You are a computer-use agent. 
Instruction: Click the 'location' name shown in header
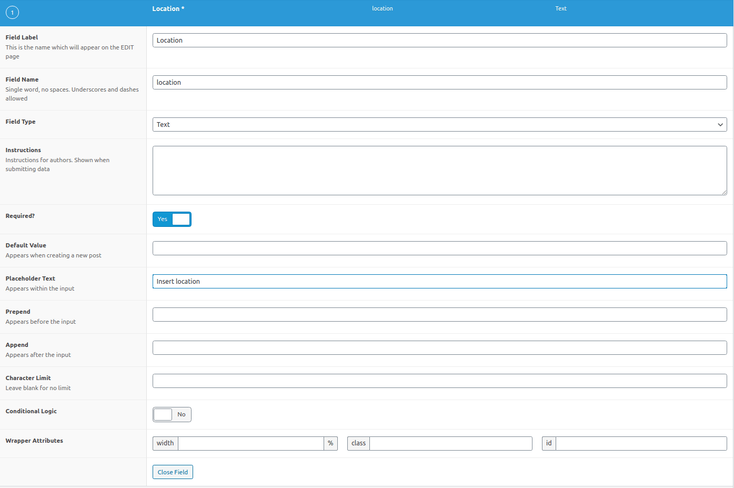pyautogui.click(x=383, y=8)
